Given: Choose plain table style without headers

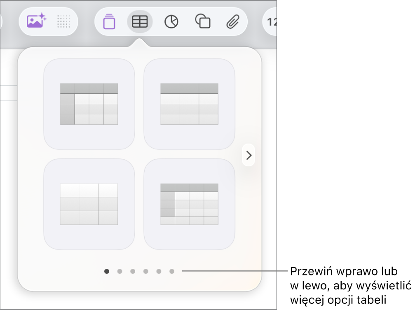Looking at the screenshot, I should click(x=89, y=204).
